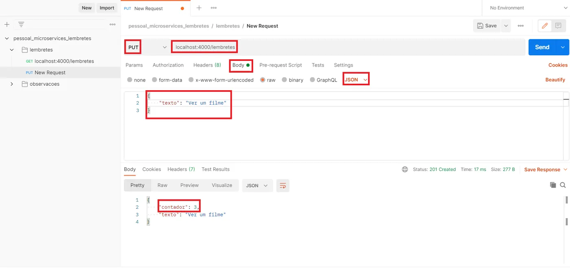This screenshot has width=570, height=268.
Task: Select the Visualize response view
Action: [x=222, y=185]
